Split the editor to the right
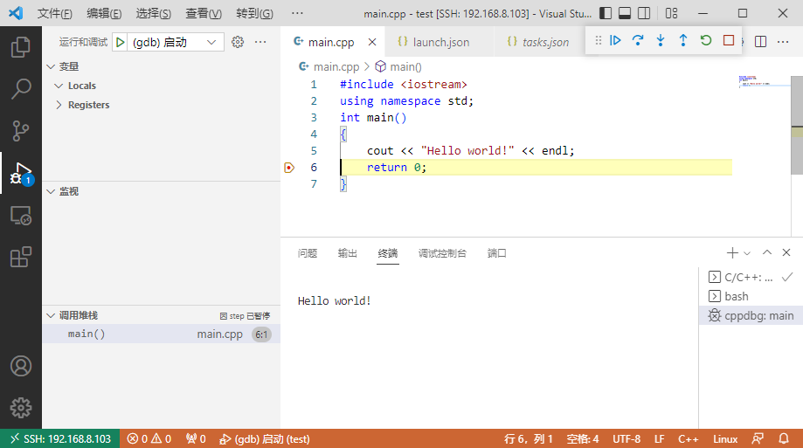 (760, 42)
